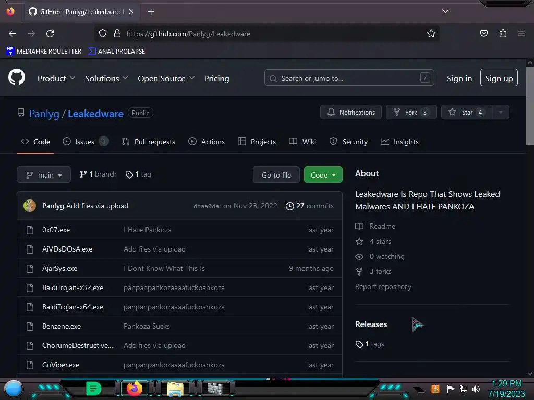Reload the page with refresh icon
This screenshot has width=534, height=400.
(x=50, y=34)
